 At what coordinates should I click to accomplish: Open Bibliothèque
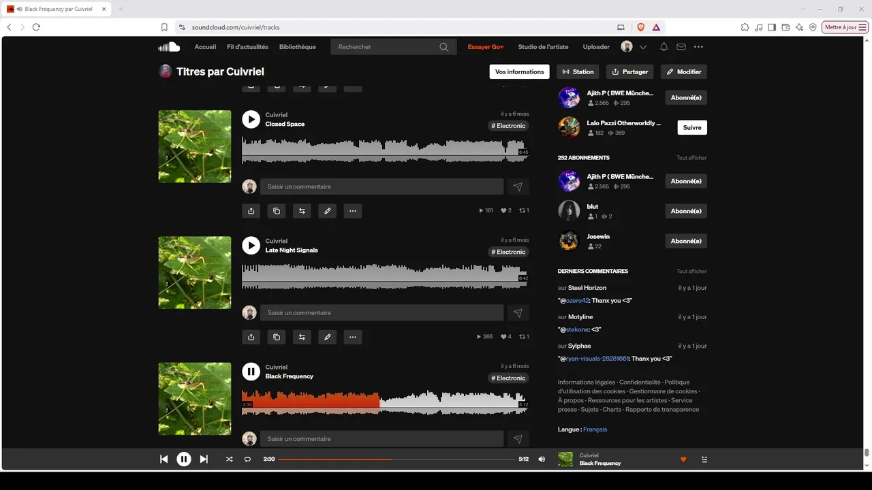[298, 47]
